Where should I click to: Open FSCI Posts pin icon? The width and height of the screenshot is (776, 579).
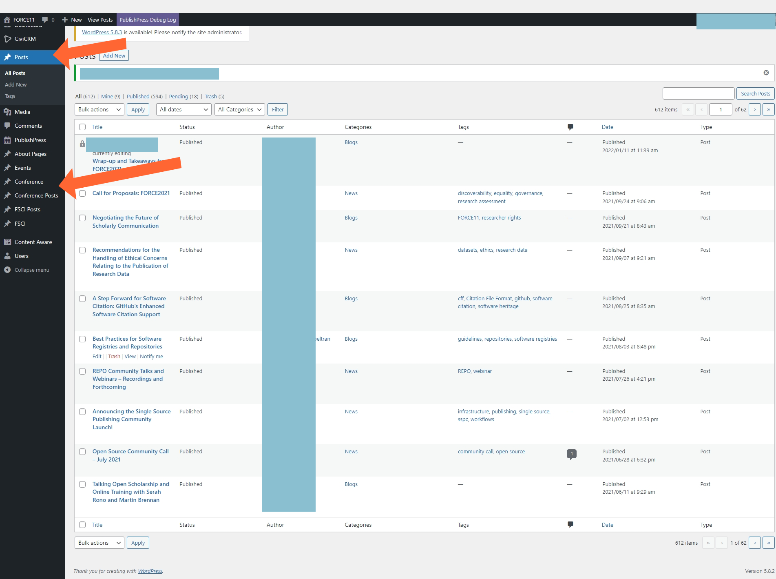pos(7,209)
